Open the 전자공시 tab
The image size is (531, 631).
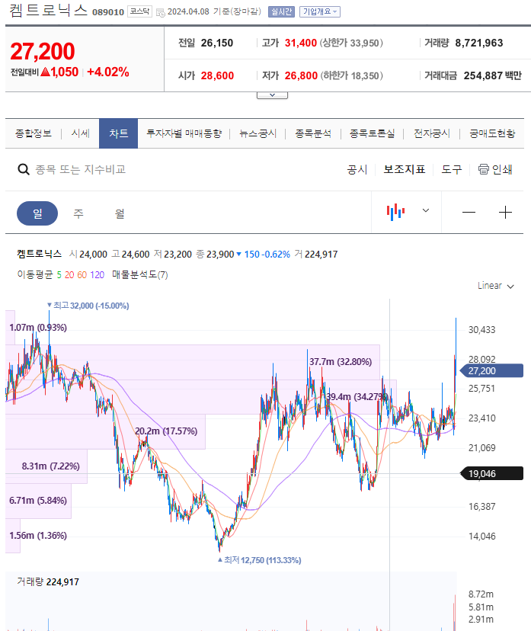point(432,133)
